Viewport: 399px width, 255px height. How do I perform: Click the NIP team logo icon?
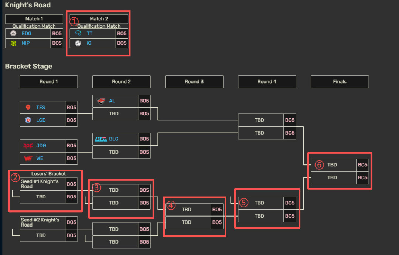point(14,43)
